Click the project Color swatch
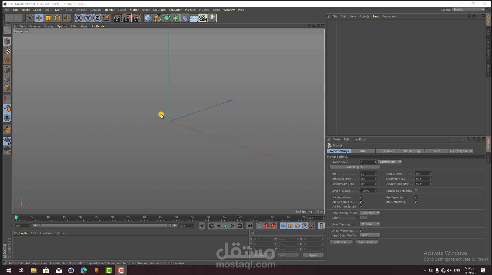This screenshot has width=492, height=275. pos(363,217)
